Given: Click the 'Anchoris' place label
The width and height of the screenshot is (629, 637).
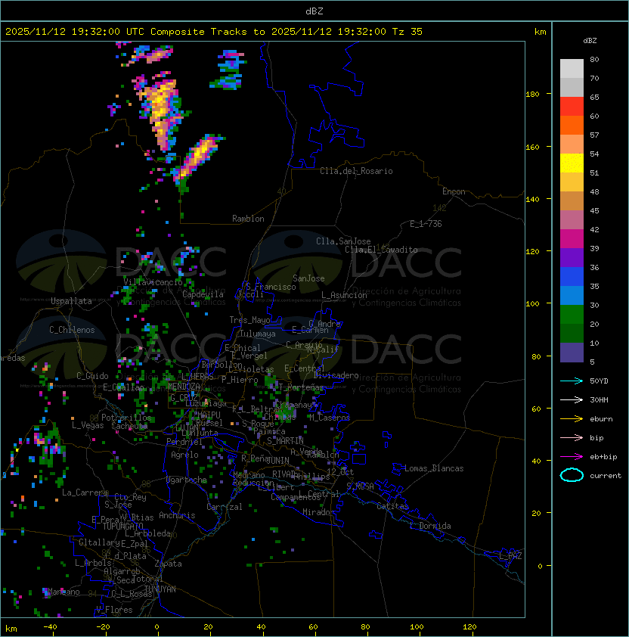Looking at the screenshot, I should coord(177,515).
